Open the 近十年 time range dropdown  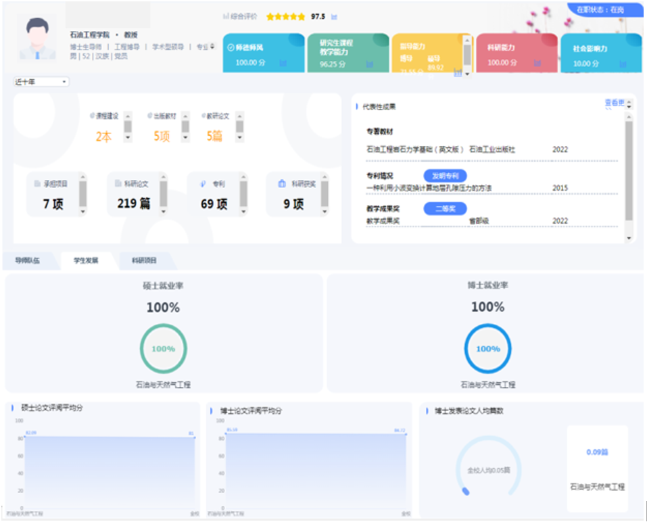(x=41, y=82)
